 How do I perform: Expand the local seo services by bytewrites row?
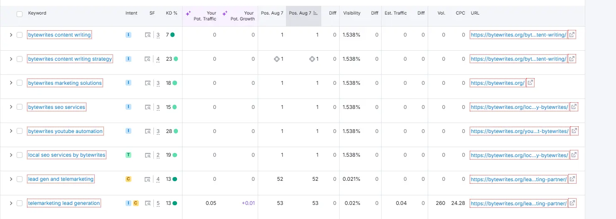click(11, 155)
